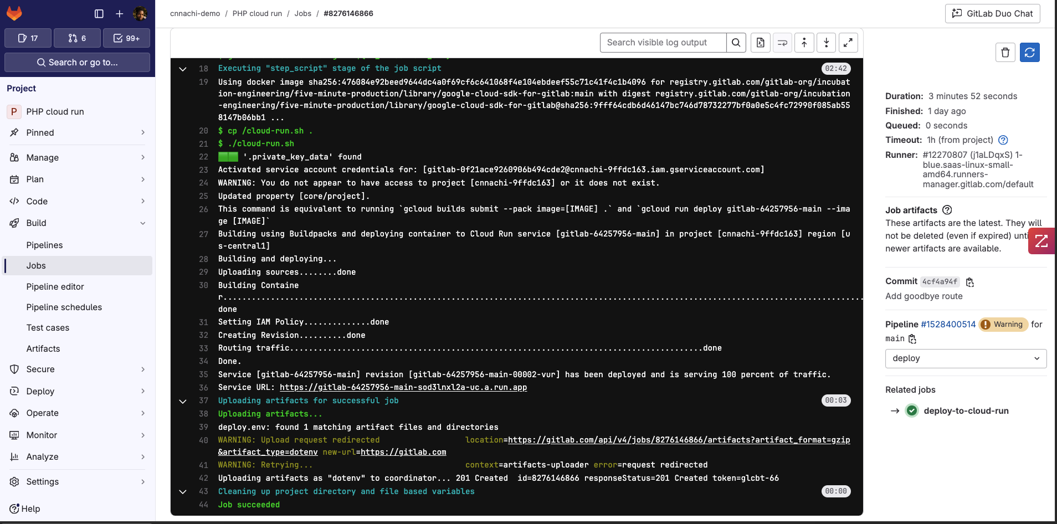Click the timeout help question icon
This screenshot has height=524, width=1057.
tap(1003, 140)
